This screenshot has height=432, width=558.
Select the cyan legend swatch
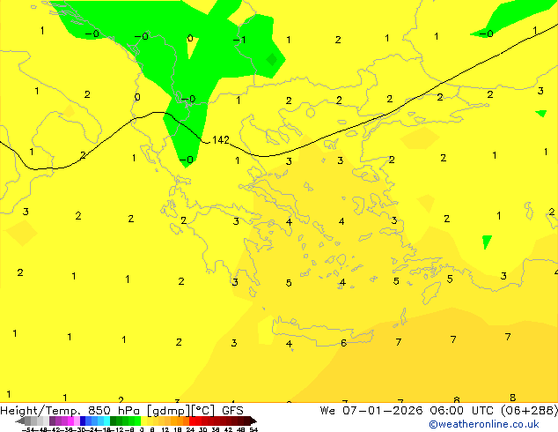pyautogui.click(x=106, y=421)
